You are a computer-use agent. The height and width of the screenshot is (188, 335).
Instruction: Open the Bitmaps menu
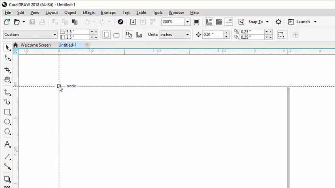(108, 12)
